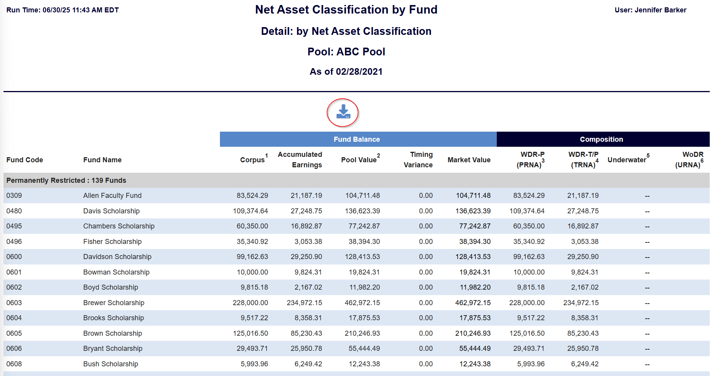Select fund code 0601
The image size is (714, 376).
[14, 272]
